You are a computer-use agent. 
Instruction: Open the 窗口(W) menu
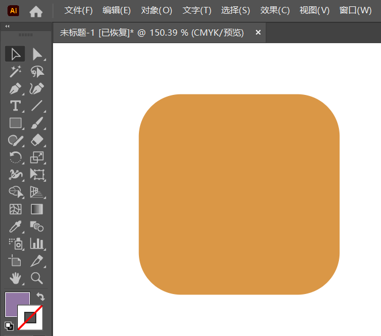point(355,10)
